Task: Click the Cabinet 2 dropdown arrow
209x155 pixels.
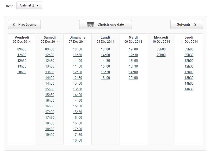Action: 38,5
